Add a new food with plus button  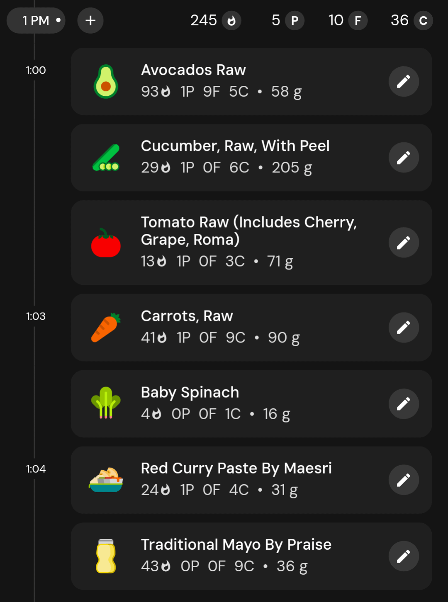(x=90, y=20)
